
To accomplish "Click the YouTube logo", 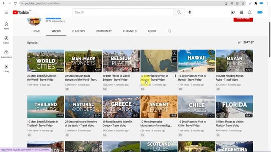I will click(21, 12).
